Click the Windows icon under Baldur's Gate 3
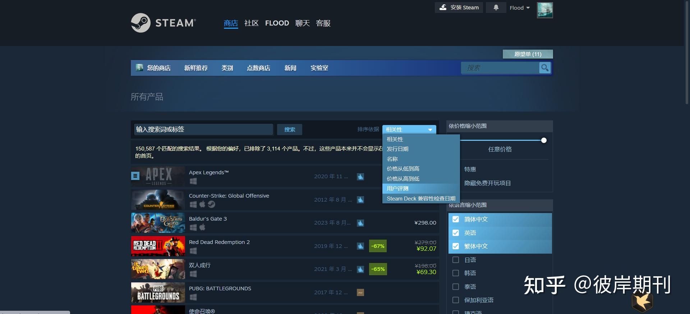The height and width of the screenshot is (314, 690). click(193, 227)
